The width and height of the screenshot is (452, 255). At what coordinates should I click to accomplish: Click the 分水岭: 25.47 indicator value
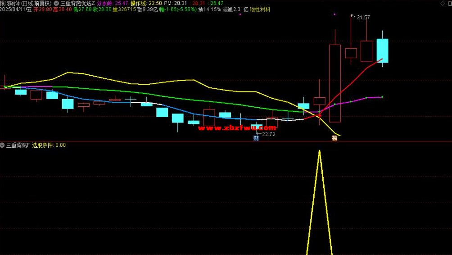[x=113, y=4]
